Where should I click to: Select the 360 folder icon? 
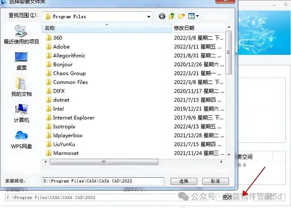click(x=48, y=38)
